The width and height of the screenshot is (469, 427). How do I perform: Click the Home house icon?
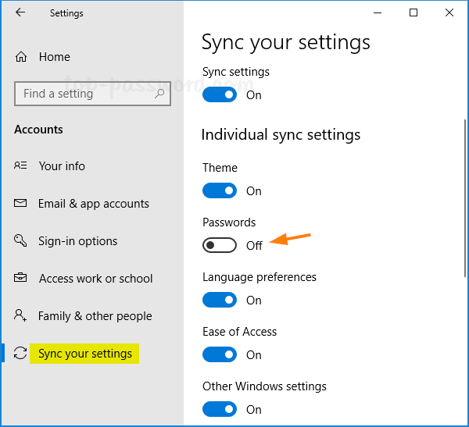[x=21, y=57]
